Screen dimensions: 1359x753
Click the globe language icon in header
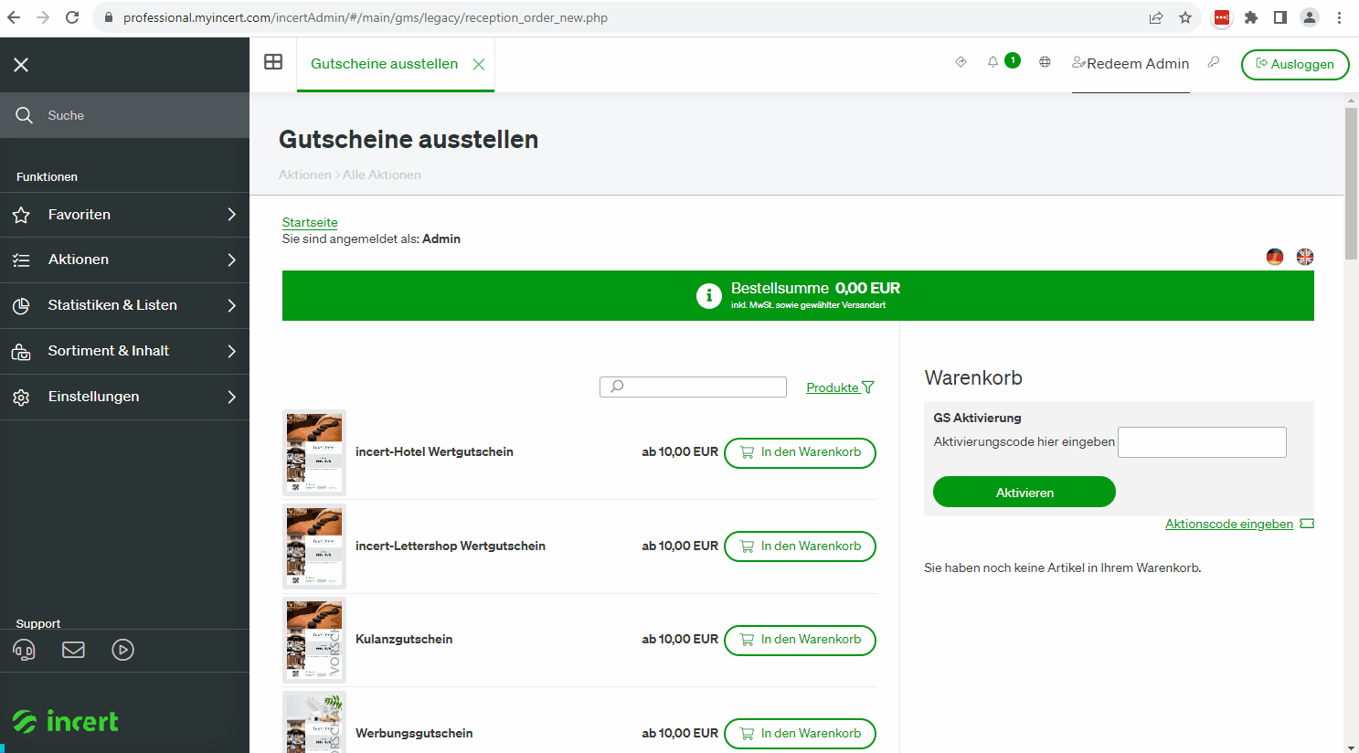click(1045, 62)
